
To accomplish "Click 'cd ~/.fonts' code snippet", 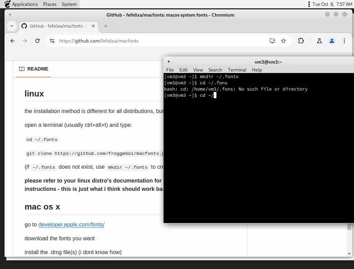I will pyautogui.click(x=42, y=140).
